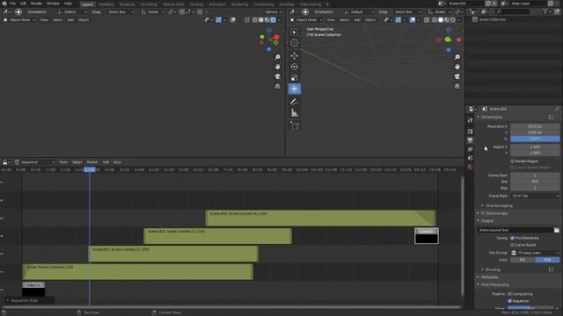Toggle the Render Region checkbox

click(512, 162)
